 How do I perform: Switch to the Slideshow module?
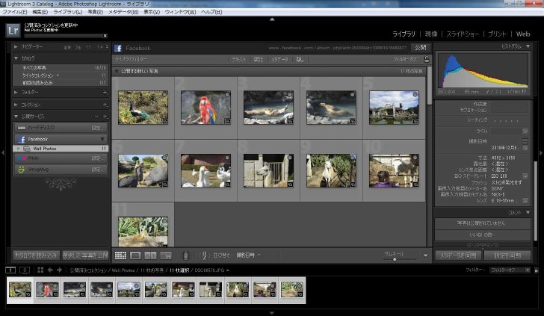point(463,34)
